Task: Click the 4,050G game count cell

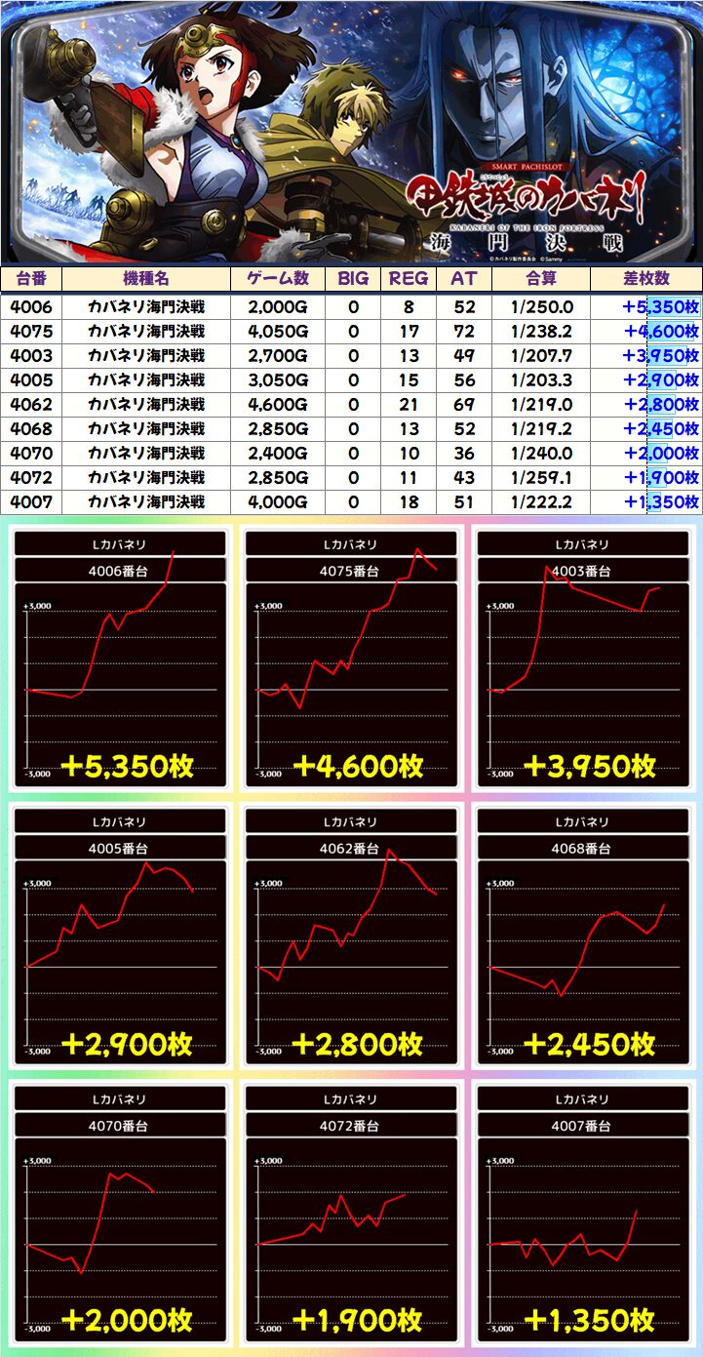Action: pyautogui.click(x=278, y=332)
